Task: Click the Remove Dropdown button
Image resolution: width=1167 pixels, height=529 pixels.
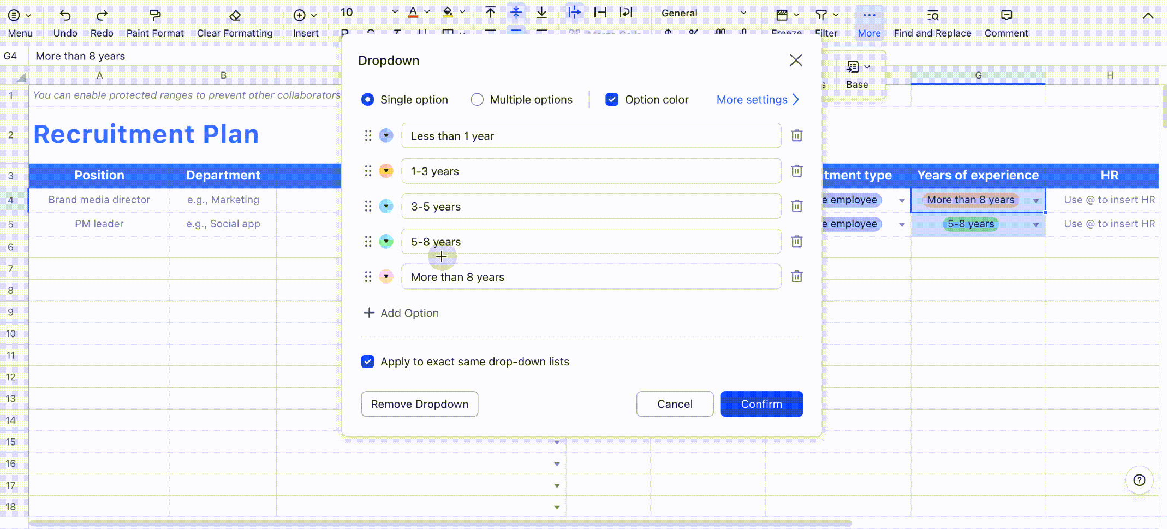Action: [x=419, y=404]
